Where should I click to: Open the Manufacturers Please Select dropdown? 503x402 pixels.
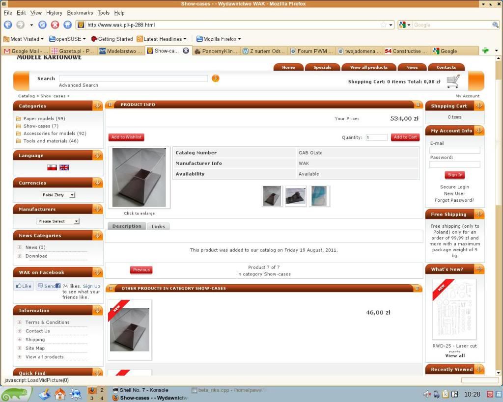click(58, 221)
